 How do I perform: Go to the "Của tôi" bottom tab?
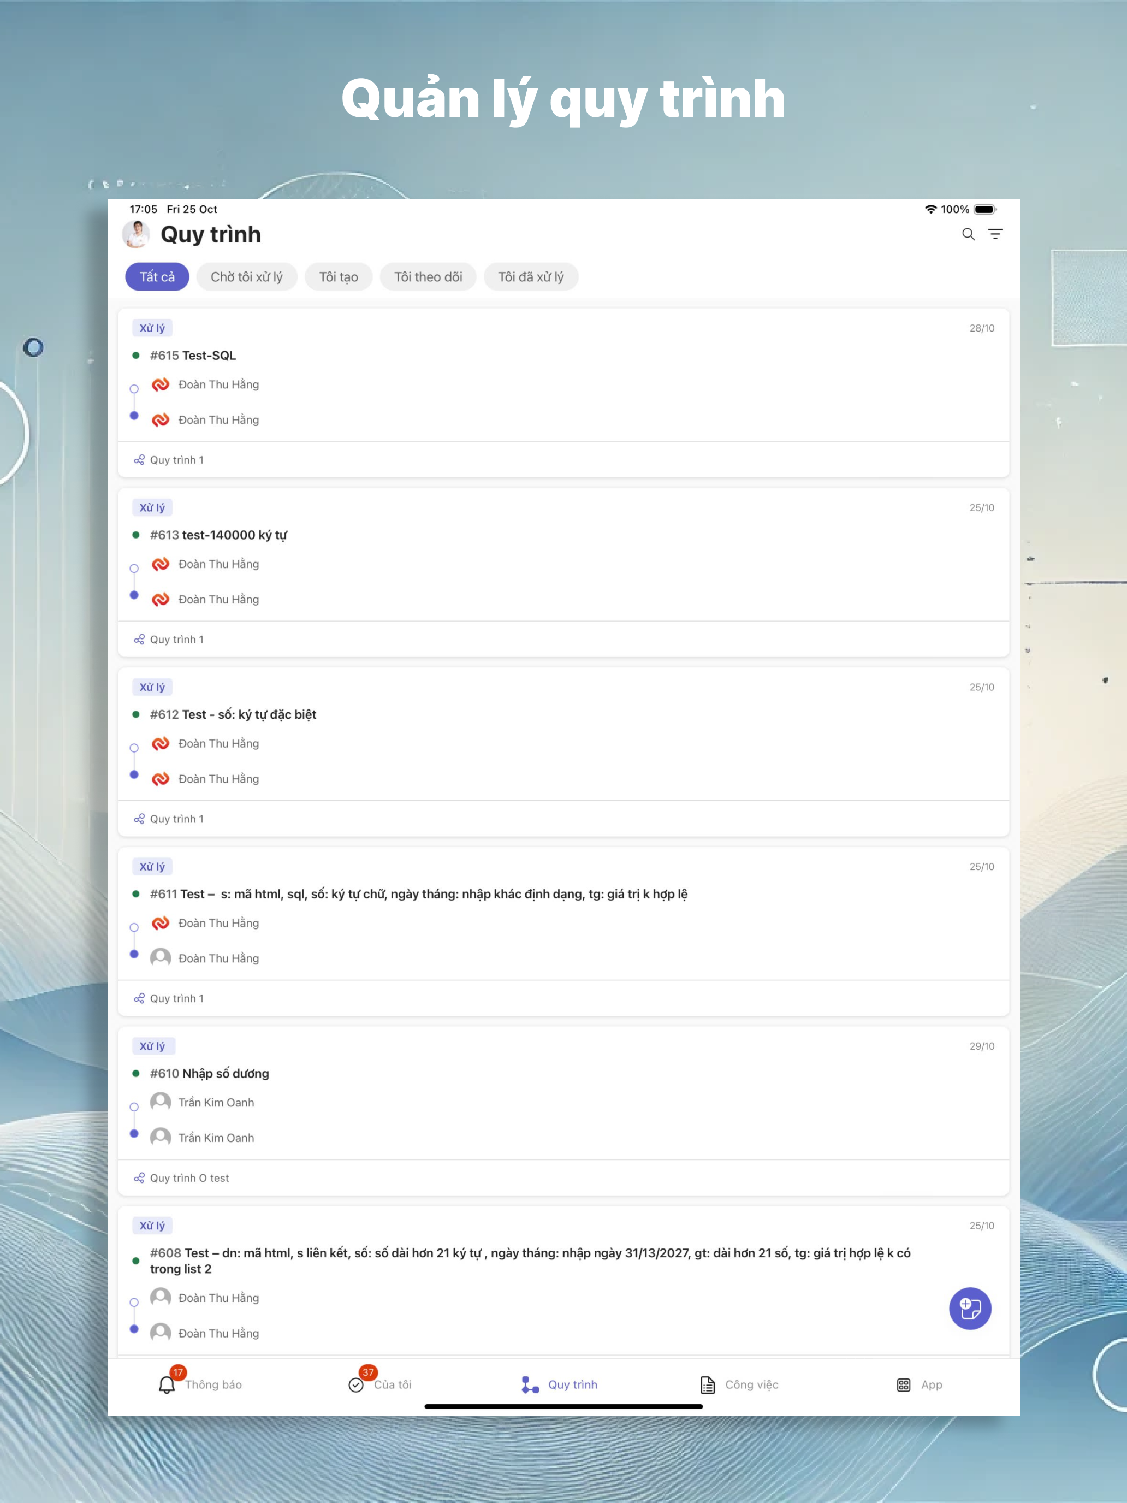coord(379,1385)
